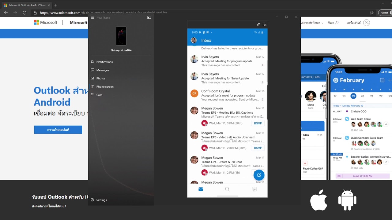Viewport: 392px width, 220px height.
Task: Click the blue download button on webpage
Action: 58,130
